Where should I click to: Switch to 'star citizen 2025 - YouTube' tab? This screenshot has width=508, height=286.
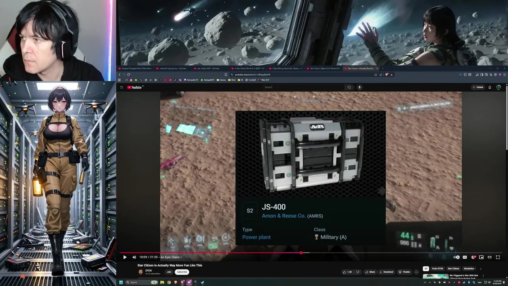211,68
